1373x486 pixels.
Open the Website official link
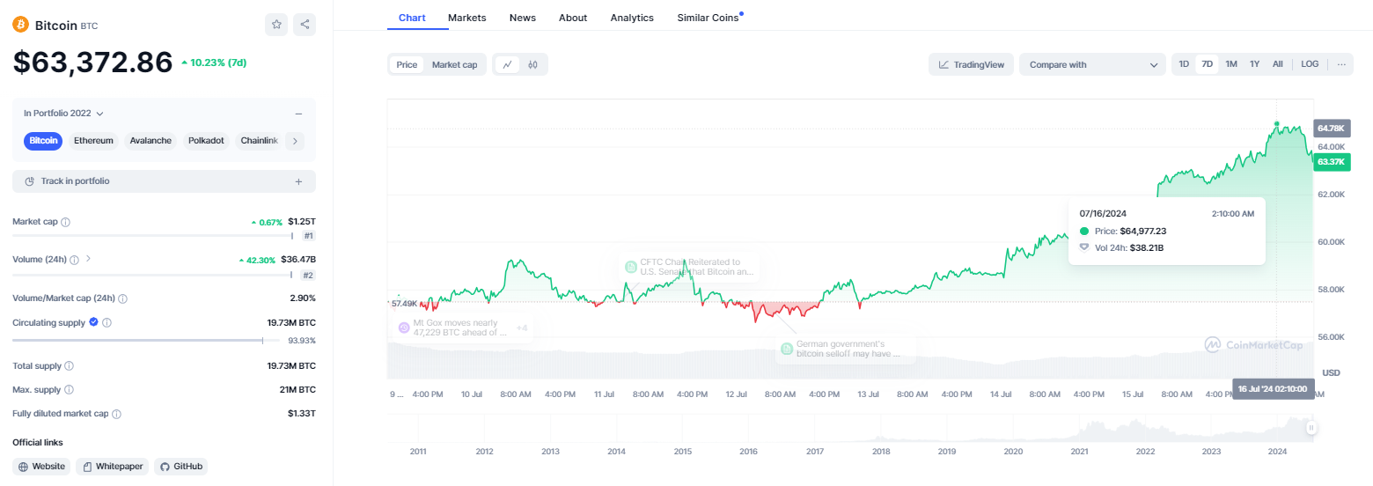click(x=41, y=467)
